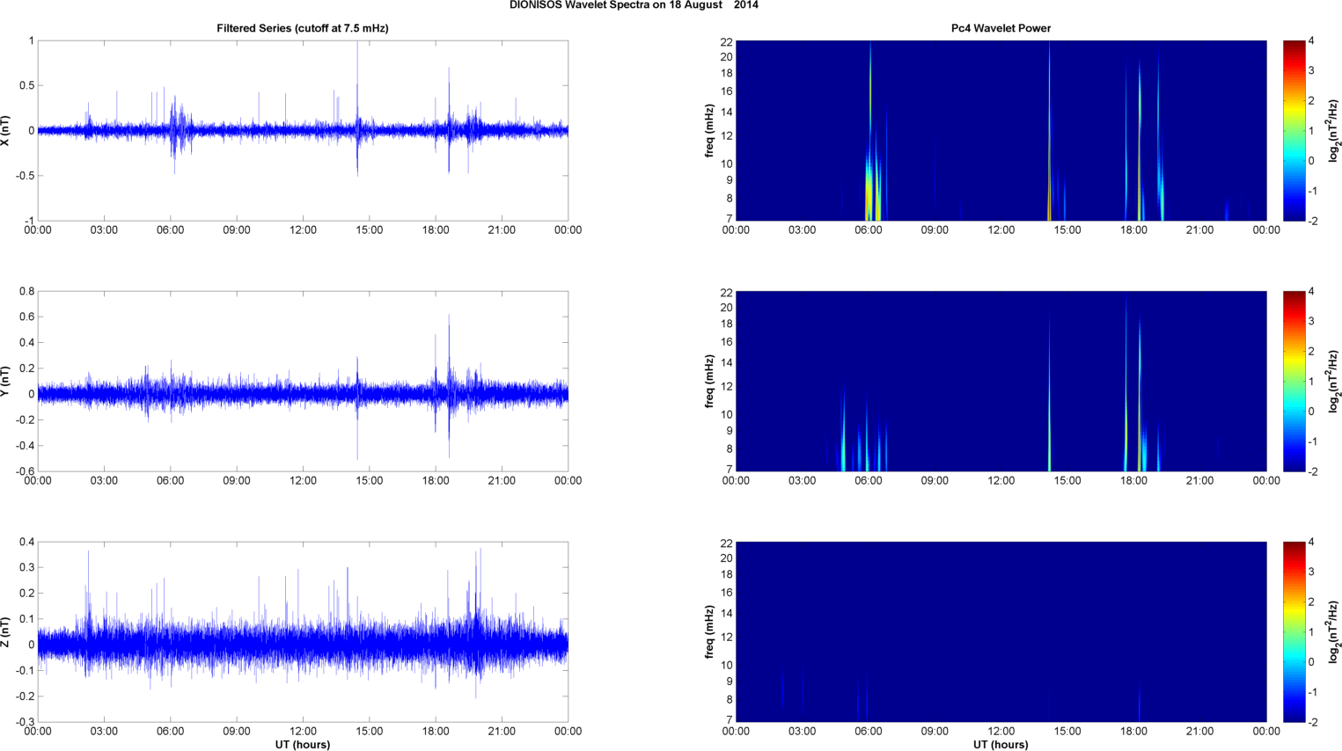Click the log2(nT²/Hz) label of top colorbar
The image size is (1342, 751).
click(1334, 130)
